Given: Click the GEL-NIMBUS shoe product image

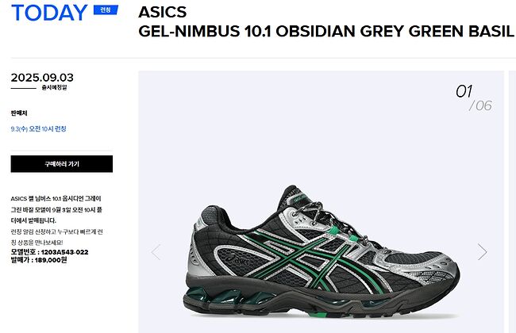Looking at the screenshot, I should coord(321,251).
